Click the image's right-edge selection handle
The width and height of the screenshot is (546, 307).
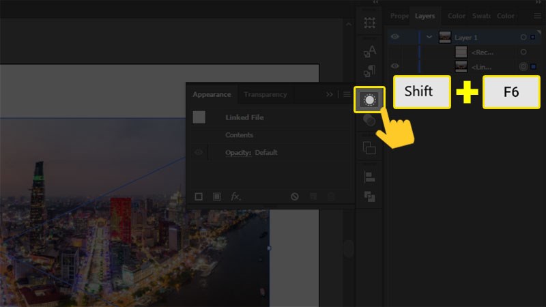coord(269,248)
